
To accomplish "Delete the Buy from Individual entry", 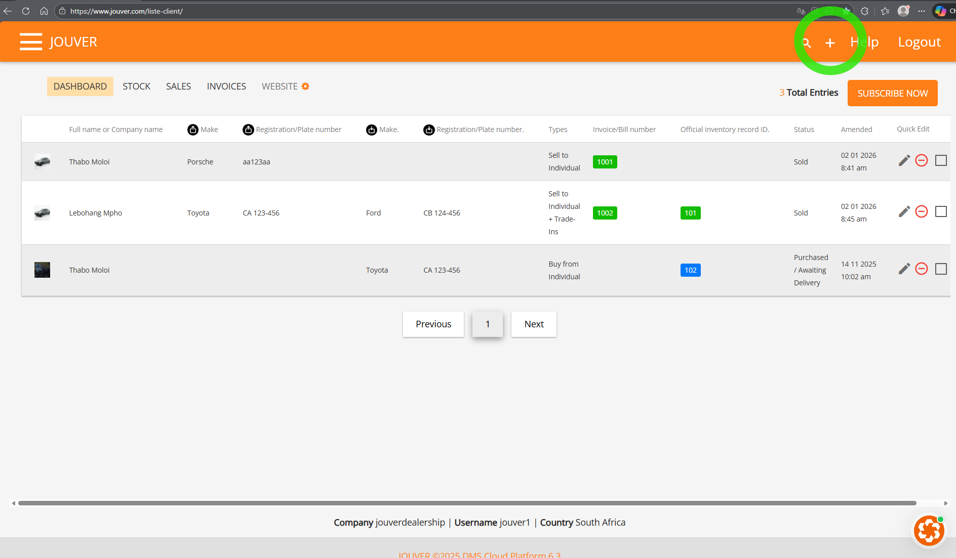I will click(x=922, y=269).
